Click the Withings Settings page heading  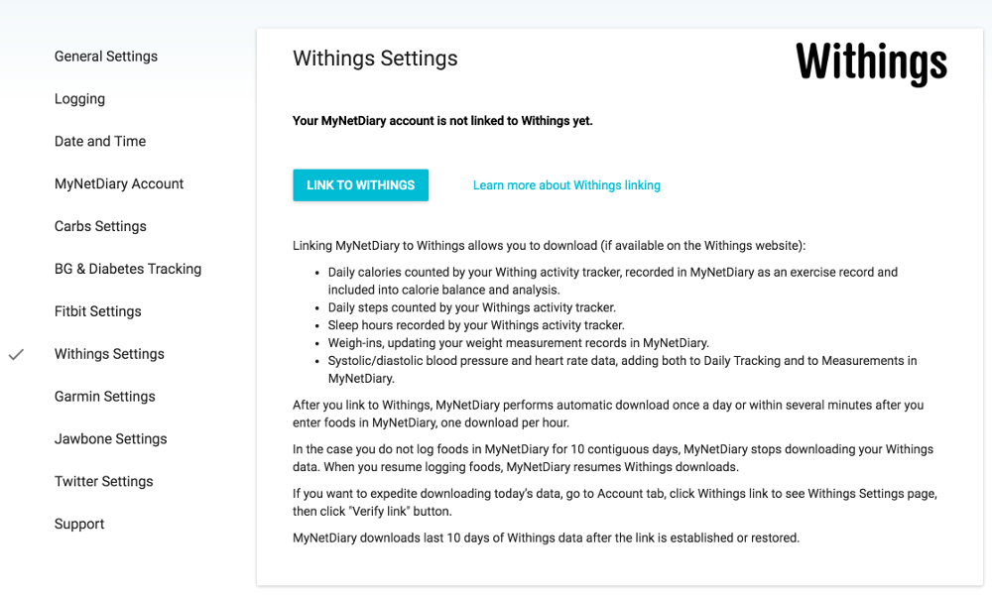pyautogui.click(x=375, y=59)
